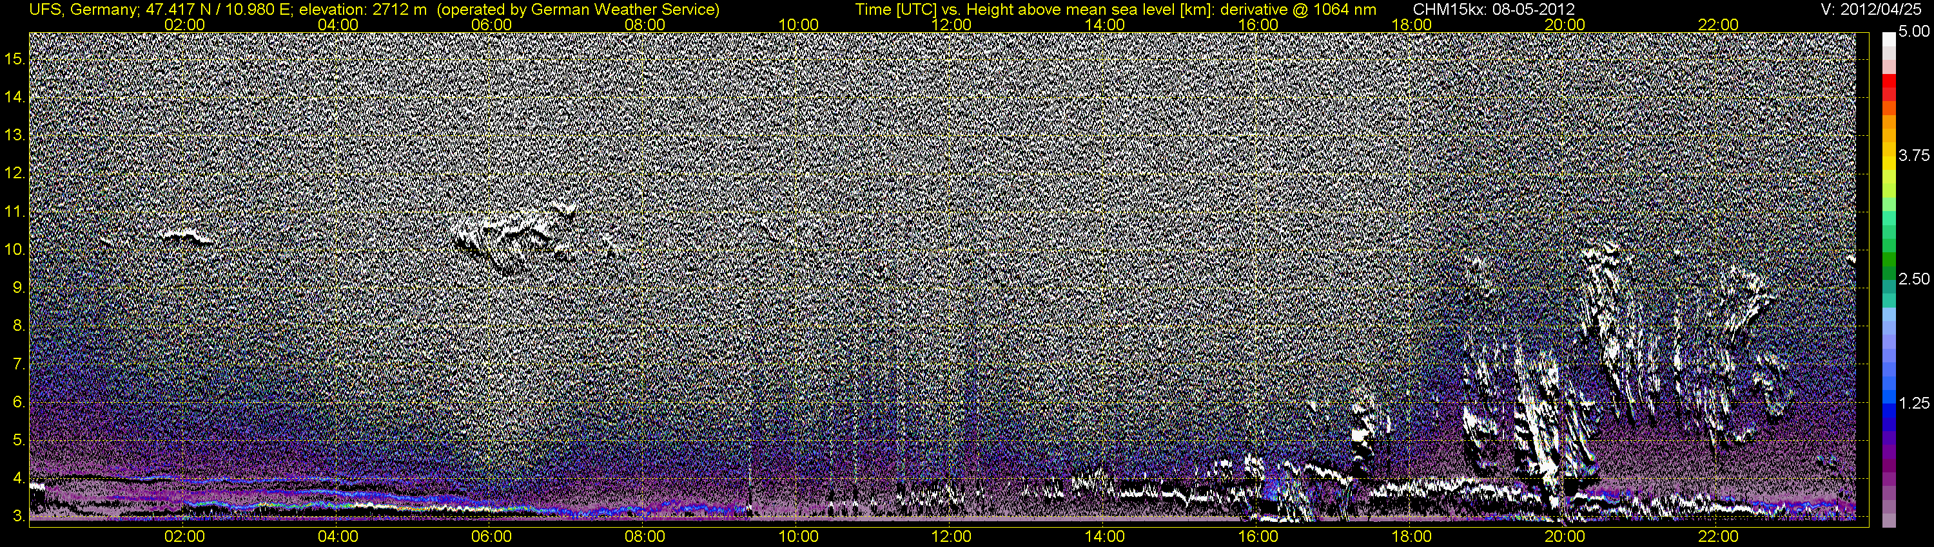Image resolution: width=1934 pixels, height=547 pixels.
Task: Click the colorbar value 5.00
Action: pyautogui.click(x=1914, y=32)
